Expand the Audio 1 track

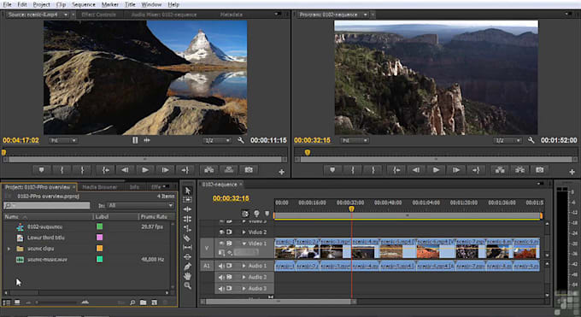pos(244,266)
